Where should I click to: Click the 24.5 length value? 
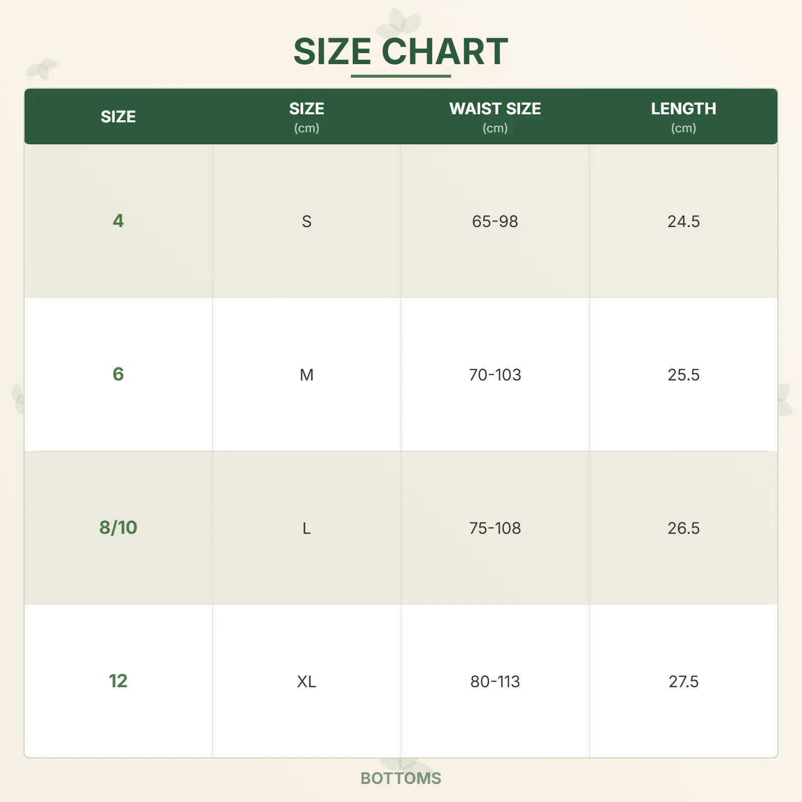point(683,222)
